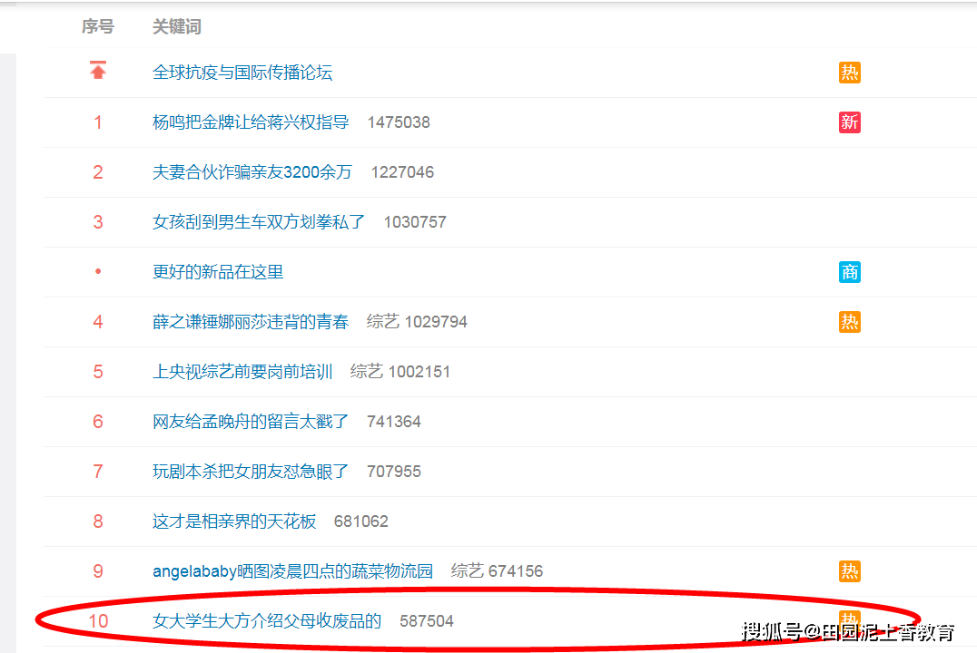Click the 序号 column header
Screen dimensions: 977x653
pos(98,27)
